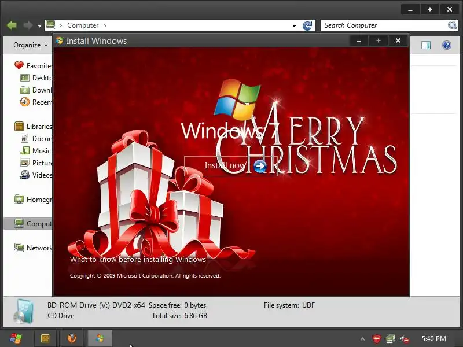Click the Install now arrow button
This screenshot has height=347, width=463.
point(260,167)
